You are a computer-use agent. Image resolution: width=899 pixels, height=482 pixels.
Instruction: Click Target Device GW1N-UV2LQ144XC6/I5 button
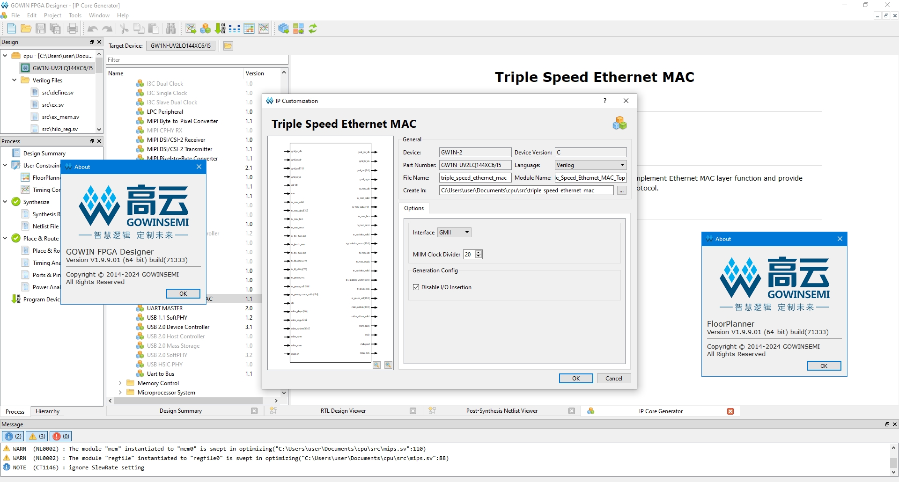tap(181, 46)
